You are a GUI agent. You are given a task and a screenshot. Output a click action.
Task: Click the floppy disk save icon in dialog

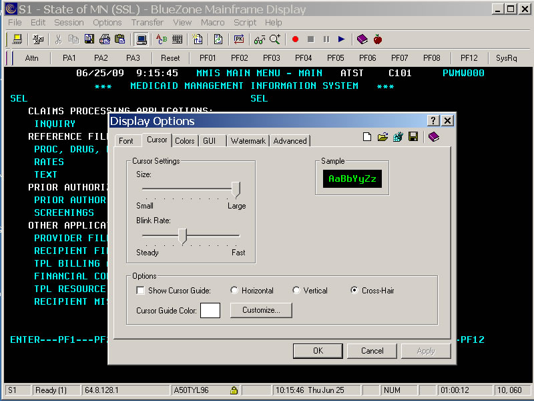pos(413,138)
